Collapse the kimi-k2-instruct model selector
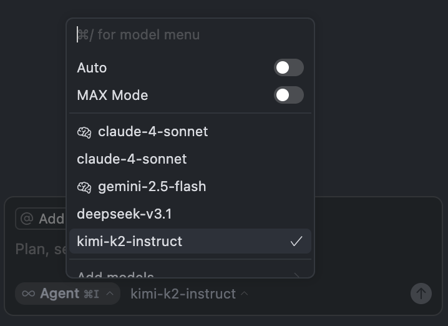The width and height of the screenshot is (448, 326). pyautogui.click(x=189, y=294)
